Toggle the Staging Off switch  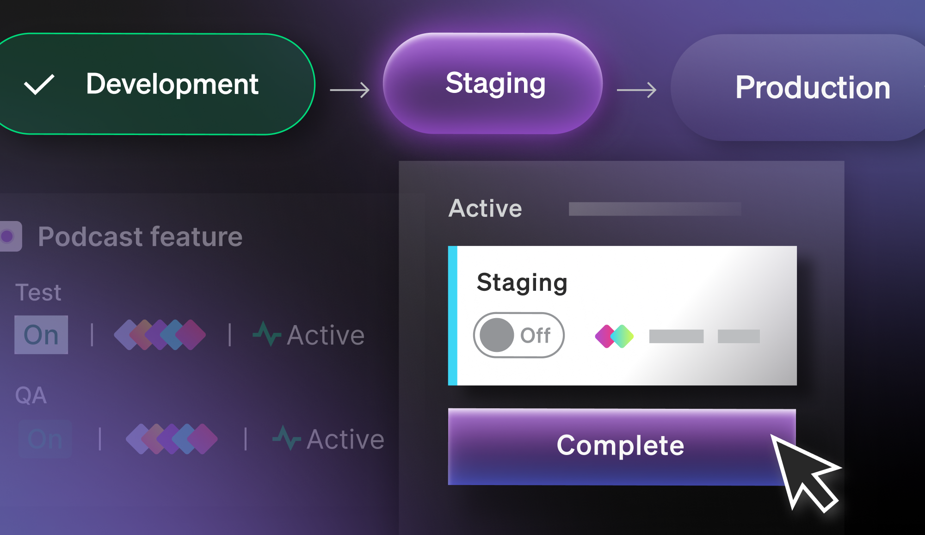(x=518, y=335)
